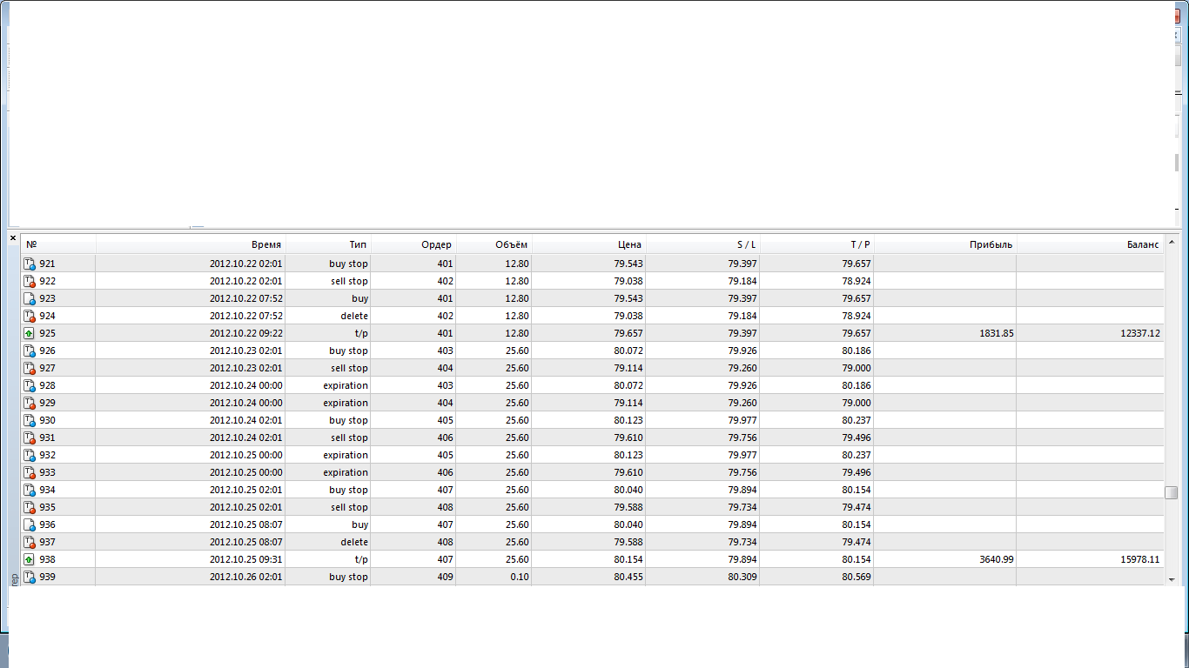The image size is (1189, 668).
Task: Click the order number 406 in row 933
Action: click(445, 472)
